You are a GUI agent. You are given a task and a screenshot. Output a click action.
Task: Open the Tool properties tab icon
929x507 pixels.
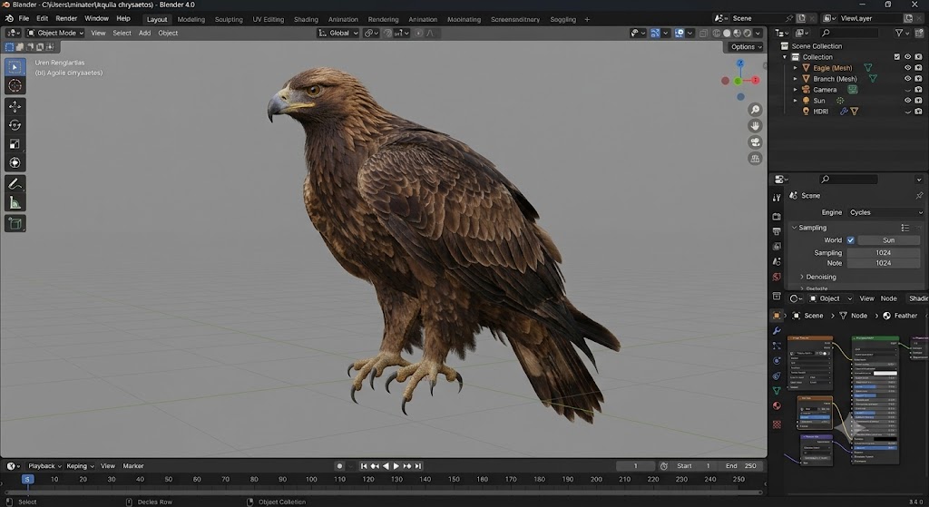[777, 198]
